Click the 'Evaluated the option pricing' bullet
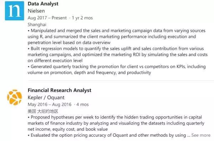 tap(107, 135)
